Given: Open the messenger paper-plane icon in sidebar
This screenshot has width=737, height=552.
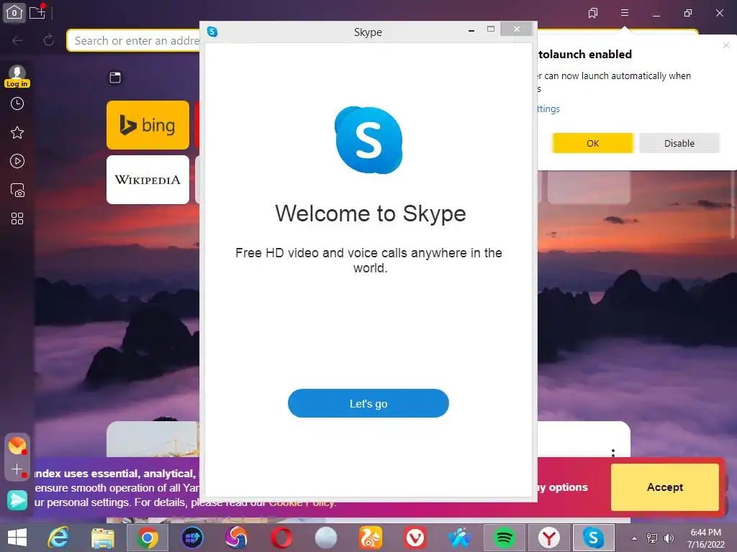Looking at the screenshot, I should 17,500.
